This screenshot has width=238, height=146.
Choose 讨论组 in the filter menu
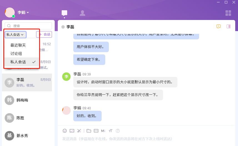point(16,54)
